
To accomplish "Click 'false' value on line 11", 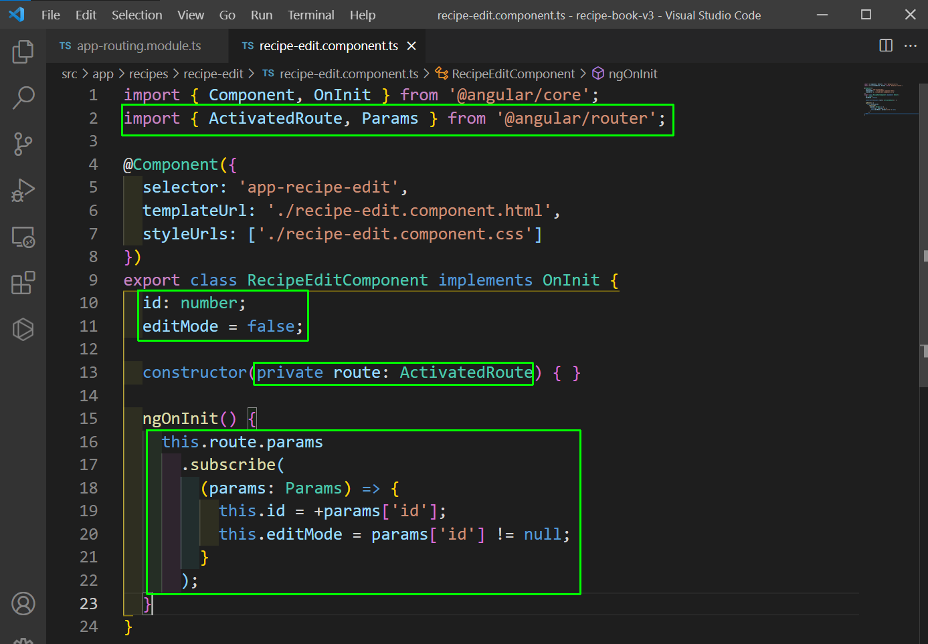I will pyautogui.click(x=271, y=326).
